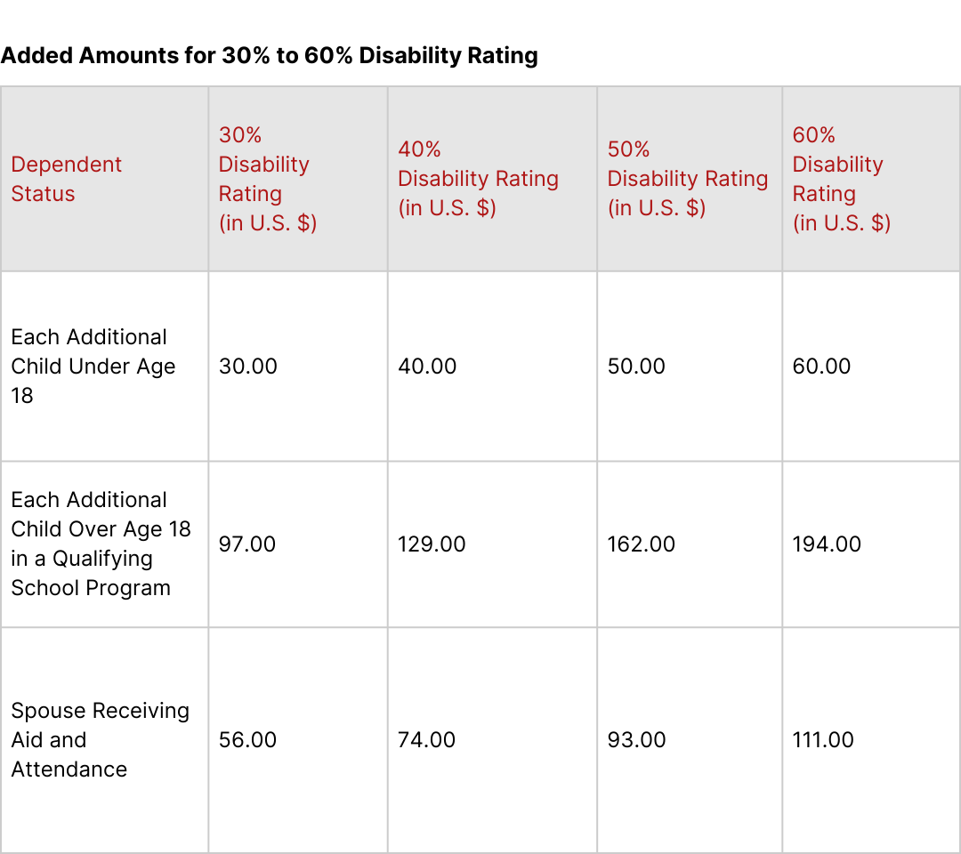
Task: Click the 40.00 cell value
Action: click(x=427, y=367)
